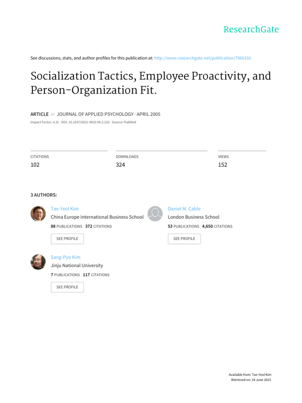This screenshot has height=403, width=302.
Task: Click the Views count 152
Action: (x=223, y=165)
